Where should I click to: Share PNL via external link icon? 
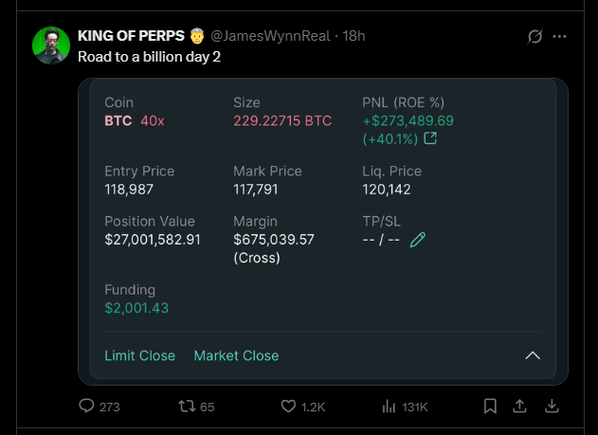click(430, 138)
